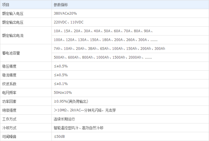Viewport: 209px width, 141px height.
Task: Click the capacity list starting with 7Ah
Action: point(110,49)
